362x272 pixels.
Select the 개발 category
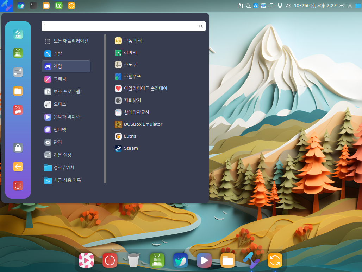57,54
